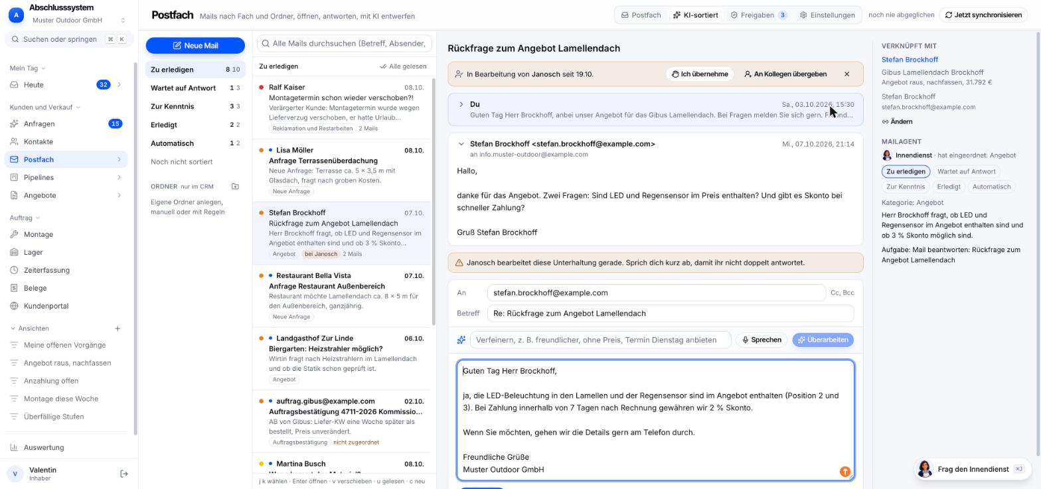Click the Betreff subject input field
1041x489 pixels.
tap(671, 313)
